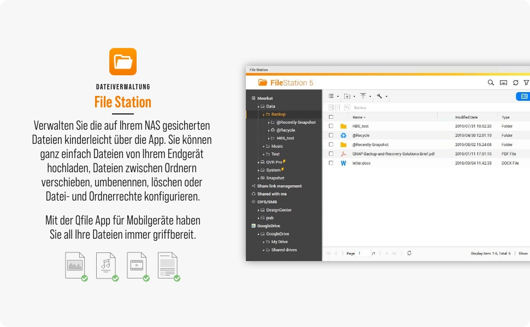This screenshot has height=327, width=530.
Task: Check the box for HBS_test folder
Action: click(331, 126)
